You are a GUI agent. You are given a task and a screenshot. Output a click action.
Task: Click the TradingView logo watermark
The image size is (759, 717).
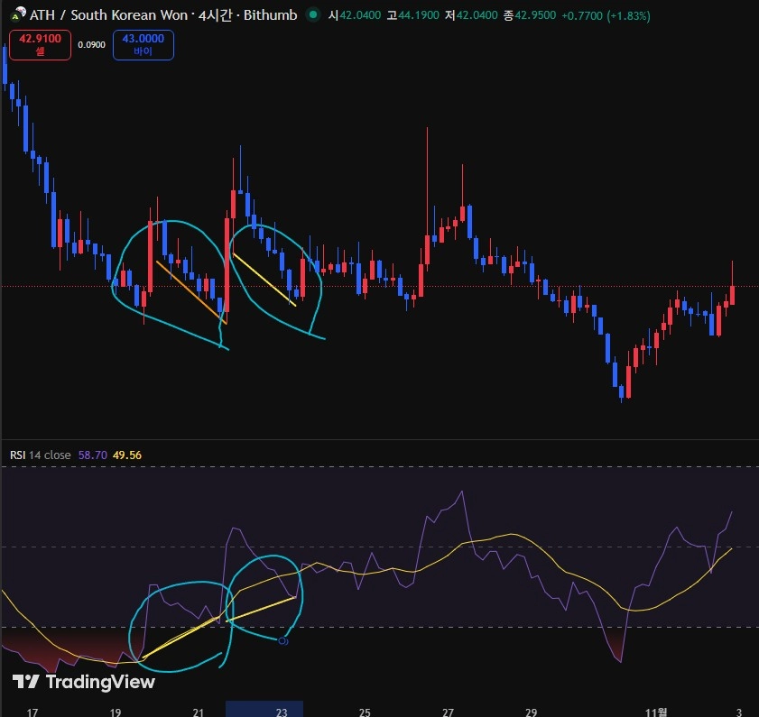pos(83,682)
